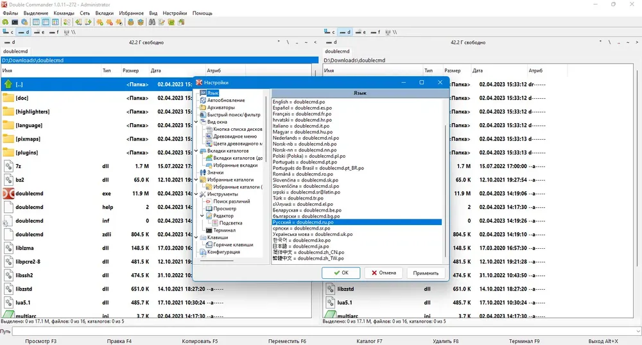The image size is (642, 345).
Task: Collapse the Вид окна tree node
Action: pyautogui.click(x=196, y=122)
